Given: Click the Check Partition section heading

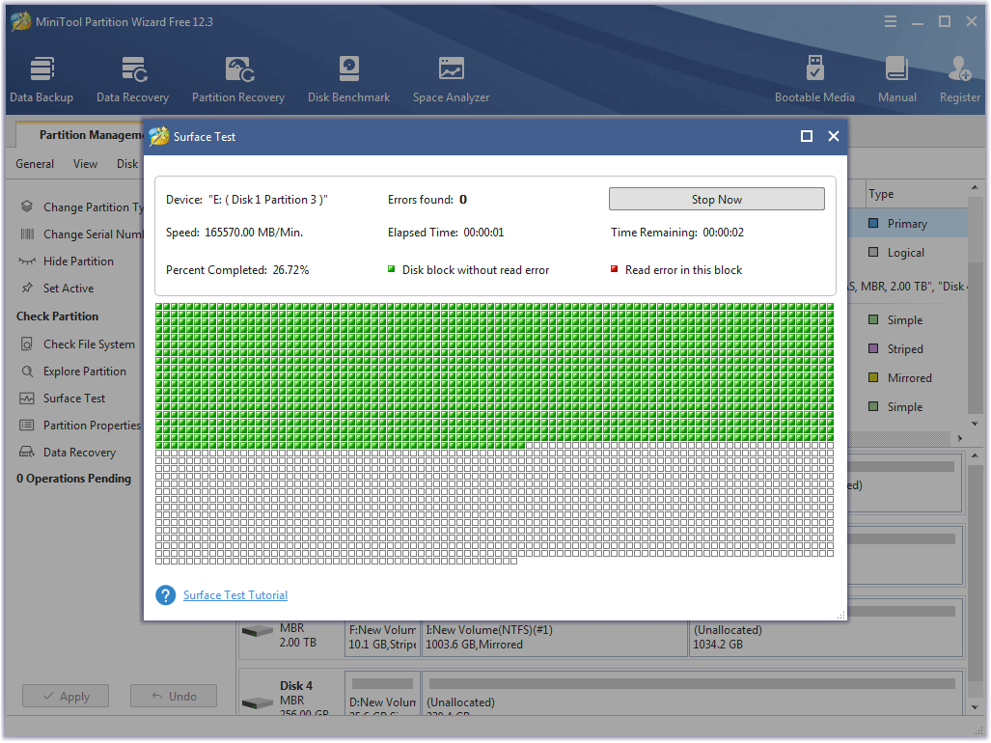Looking at the screenshot, I should pyautogui.click(x=58, y=316).
